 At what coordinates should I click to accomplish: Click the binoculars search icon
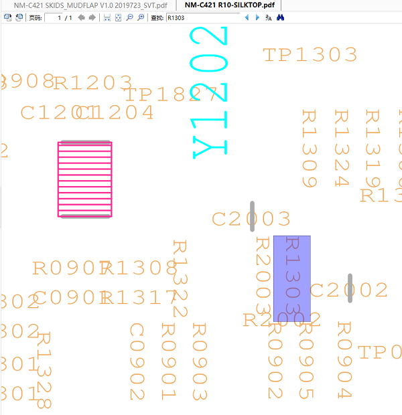[281, 17]
